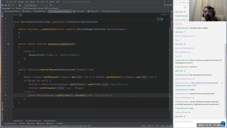
Task: Open the Help menu
Action: click(x=57, y=2)
